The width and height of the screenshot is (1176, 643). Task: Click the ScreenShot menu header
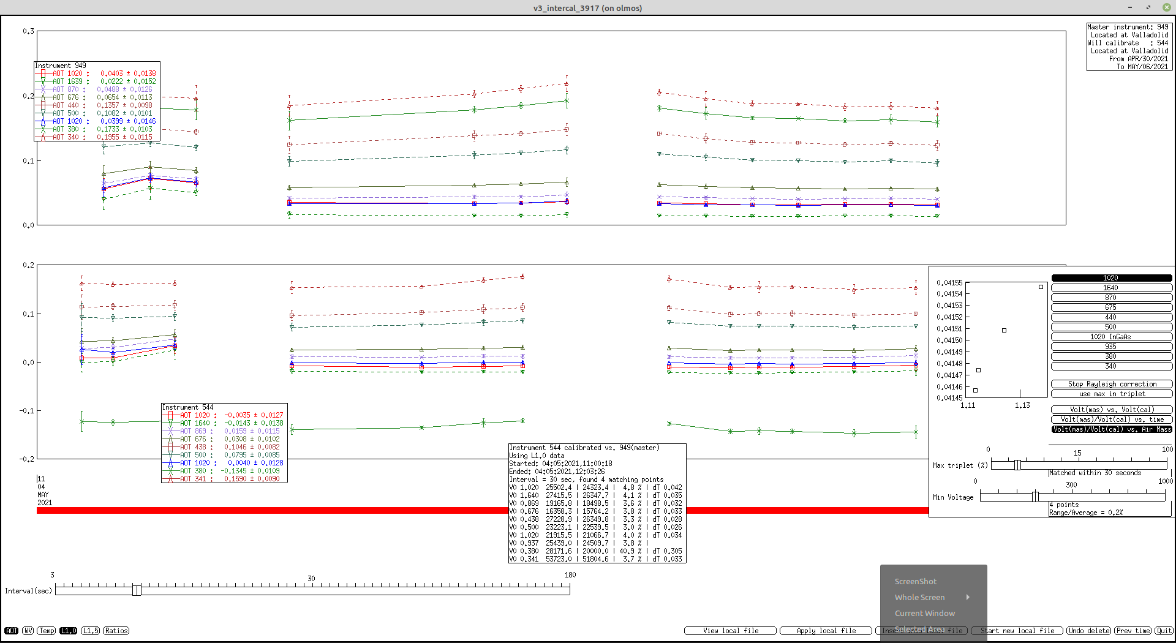(x=915, y=582)
